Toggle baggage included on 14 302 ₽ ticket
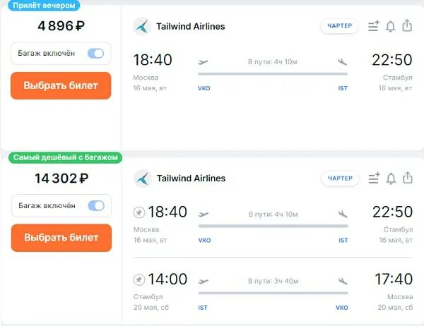 (95, 206)
